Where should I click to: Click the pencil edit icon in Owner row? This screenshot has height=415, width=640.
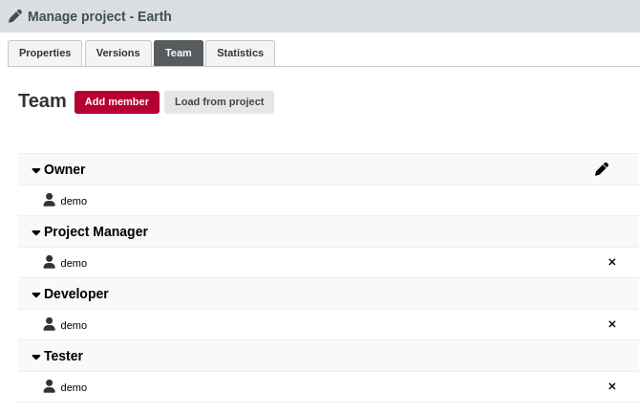click(601, 169)
